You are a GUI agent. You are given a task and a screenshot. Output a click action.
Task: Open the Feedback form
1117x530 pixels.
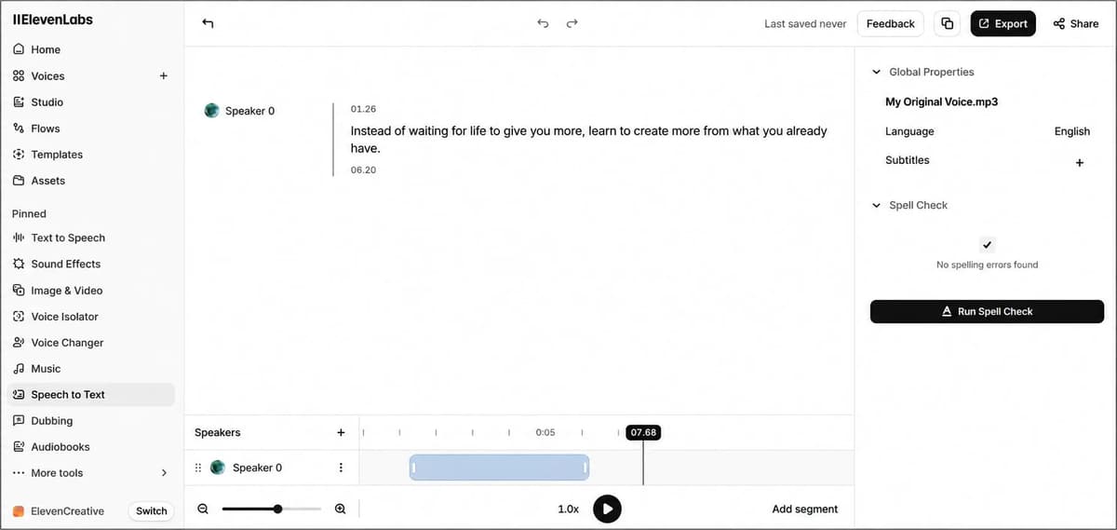pyautogui.click(x=890, y=24)
